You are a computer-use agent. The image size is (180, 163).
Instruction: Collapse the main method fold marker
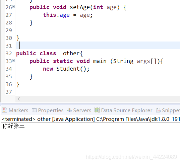(13, 60)
